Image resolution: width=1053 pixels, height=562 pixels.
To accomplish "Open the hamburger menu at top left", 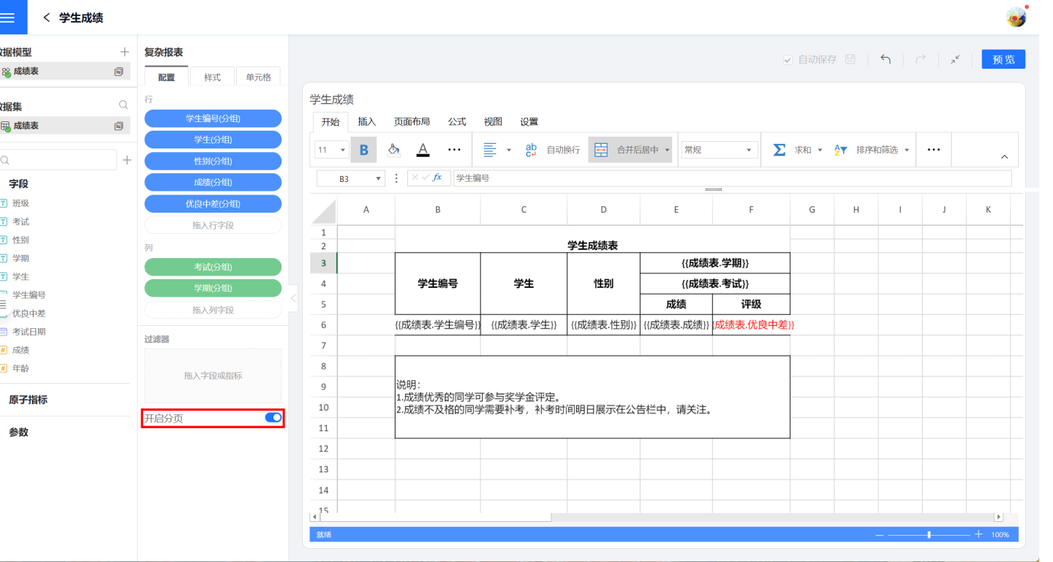I will click(x=8, y=18).
